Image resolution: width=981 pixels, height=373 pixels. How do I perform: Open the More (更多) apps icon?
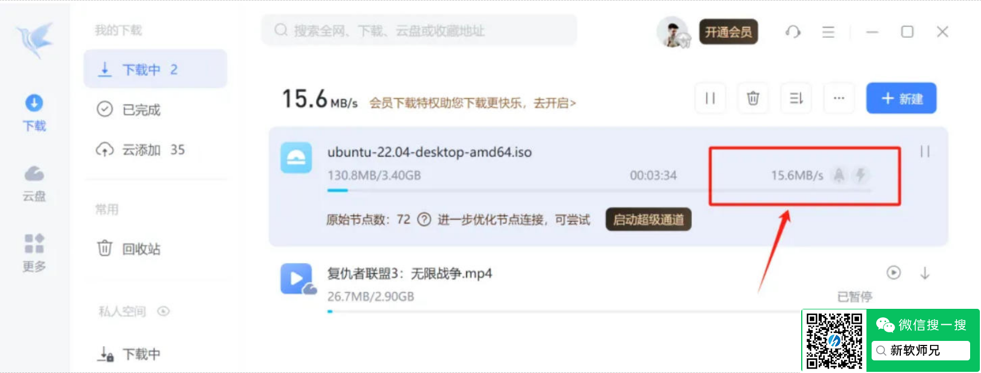(34, 253)
